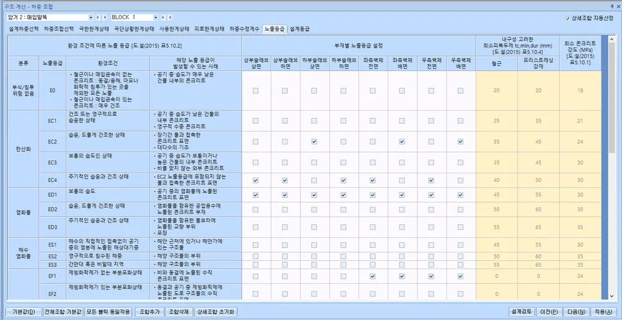Uncheck EC2 for 하부슬래브 상면
Screen dimensions: 622x320
314,142
